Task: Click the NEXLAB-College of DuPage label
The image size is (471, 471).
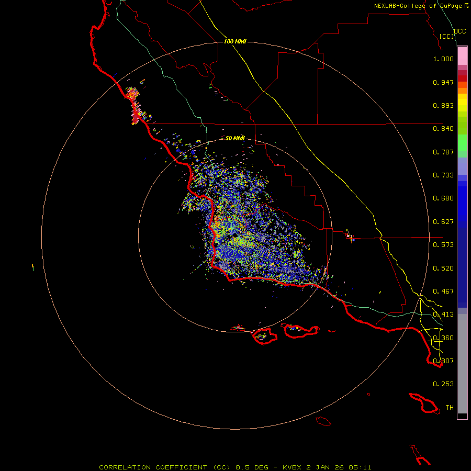Action: [x=418, y=6]
